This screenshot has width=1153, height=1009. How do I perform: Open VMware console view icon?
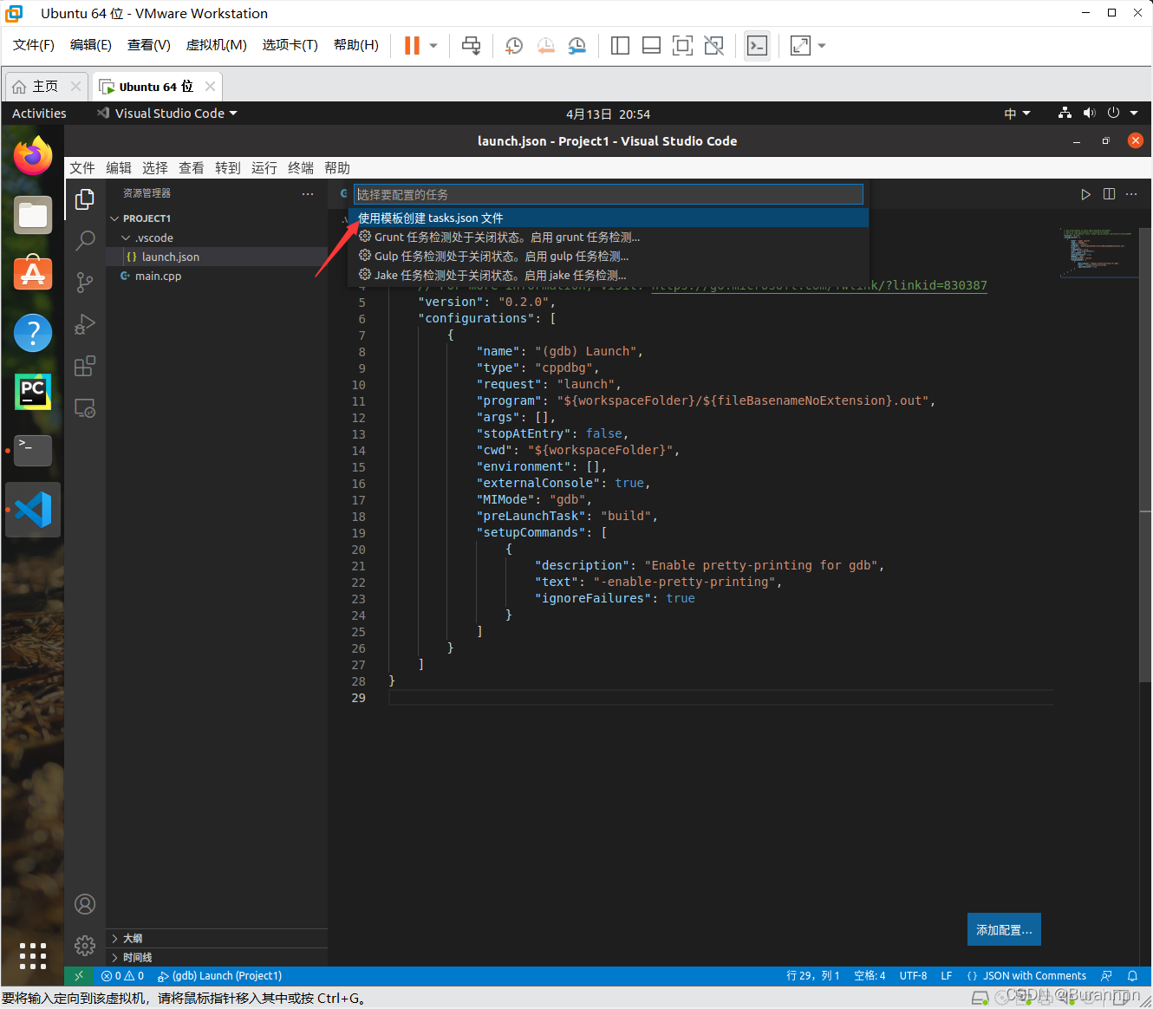pos(757,46)
